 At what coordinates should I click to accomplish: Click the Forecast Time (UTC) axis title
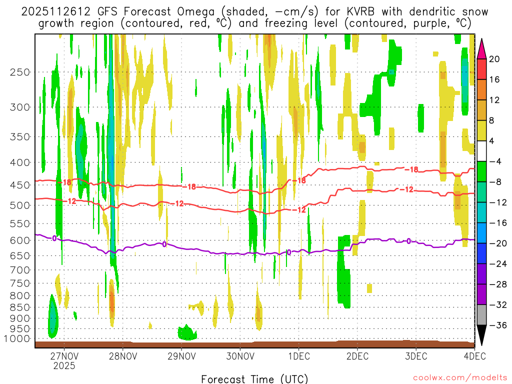pyautogui.click(x=254, y=379)
